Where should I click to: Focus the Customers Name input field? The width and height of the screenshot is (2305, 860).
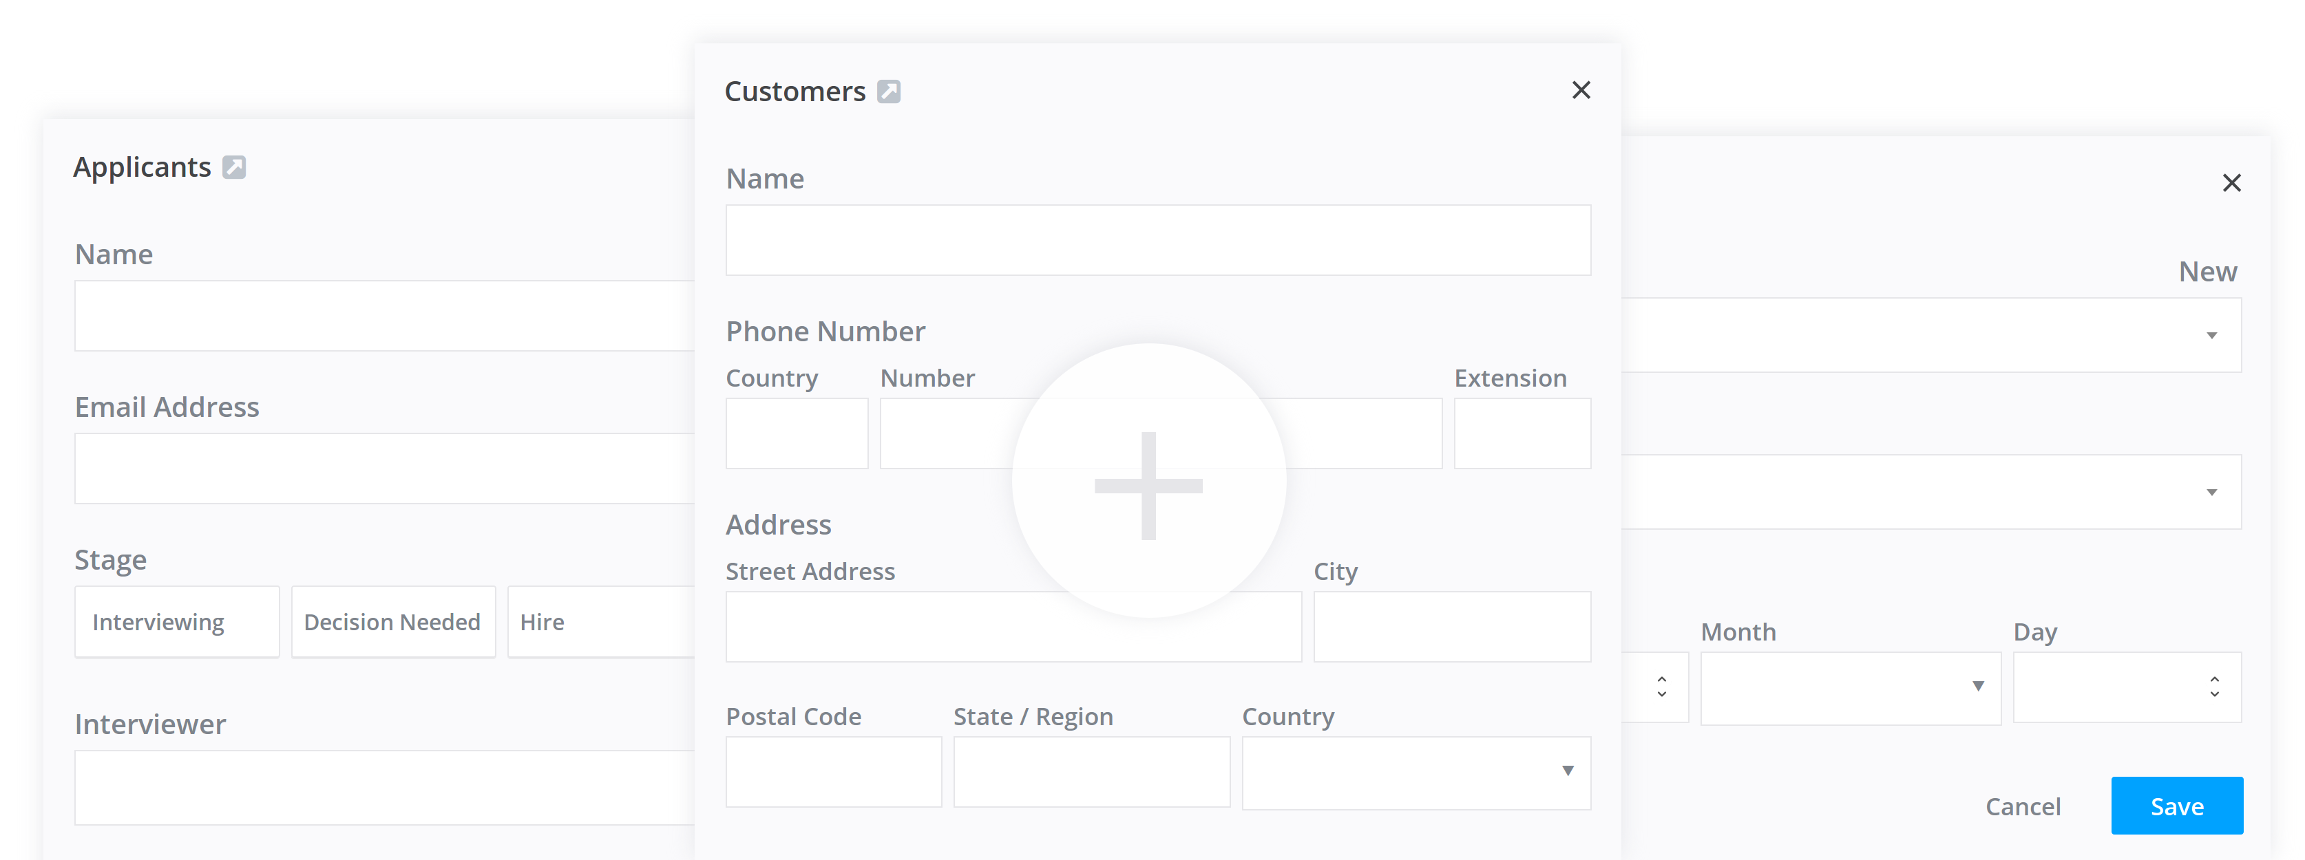point(1157,241)
